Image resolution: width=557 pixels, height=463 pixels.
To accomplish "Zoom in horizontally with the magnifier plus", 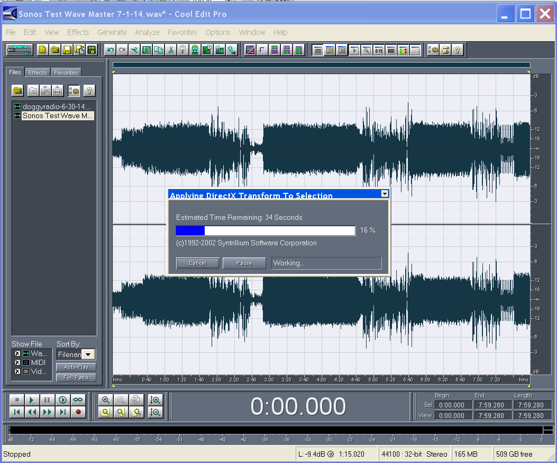I will click(x=105, y=400).
